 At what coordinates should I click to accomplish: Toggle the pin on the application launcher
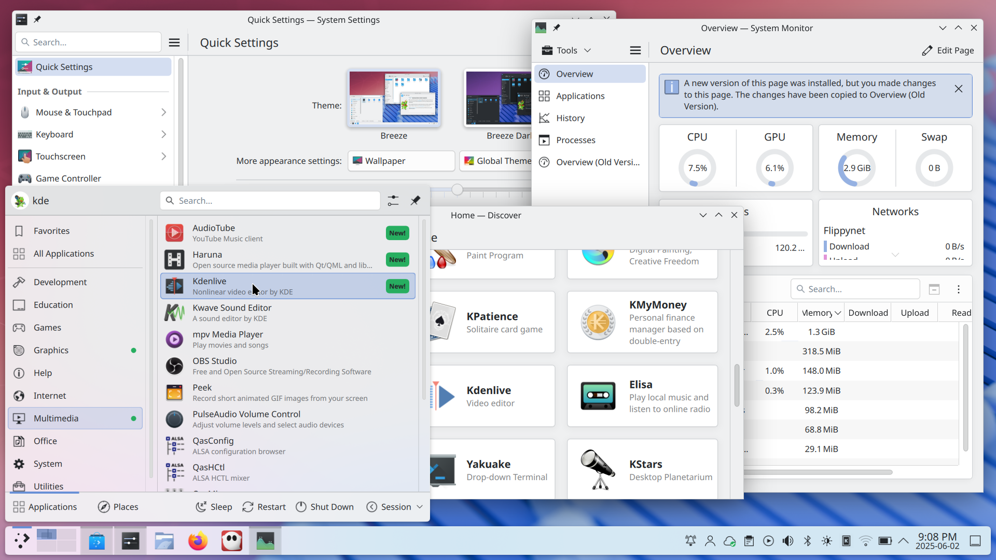tap(415, 201)
